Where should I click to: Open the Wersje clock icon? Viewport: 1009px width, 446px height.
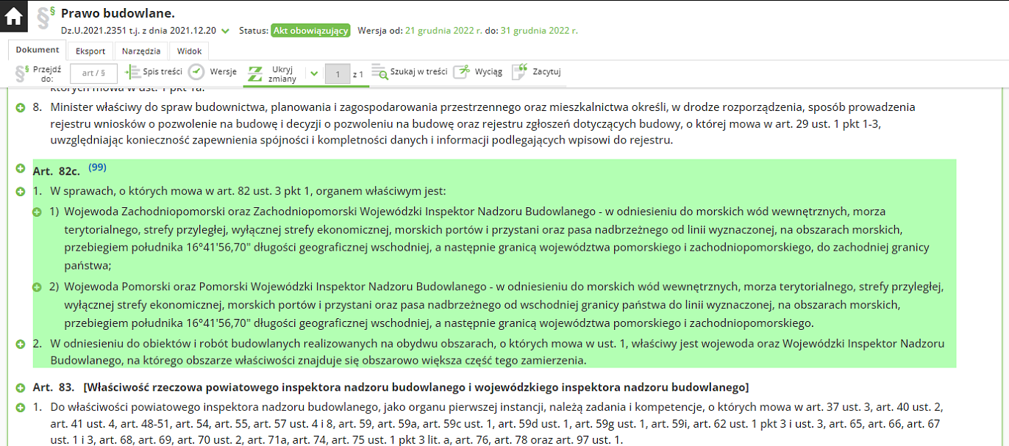click(x=196, y=72)
